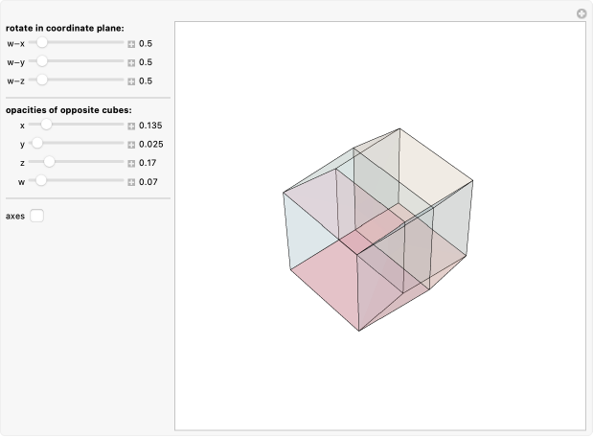Click the w-z rotation slider thumb
The height and width of the screenshot is (437, 593).
point(42,80)
